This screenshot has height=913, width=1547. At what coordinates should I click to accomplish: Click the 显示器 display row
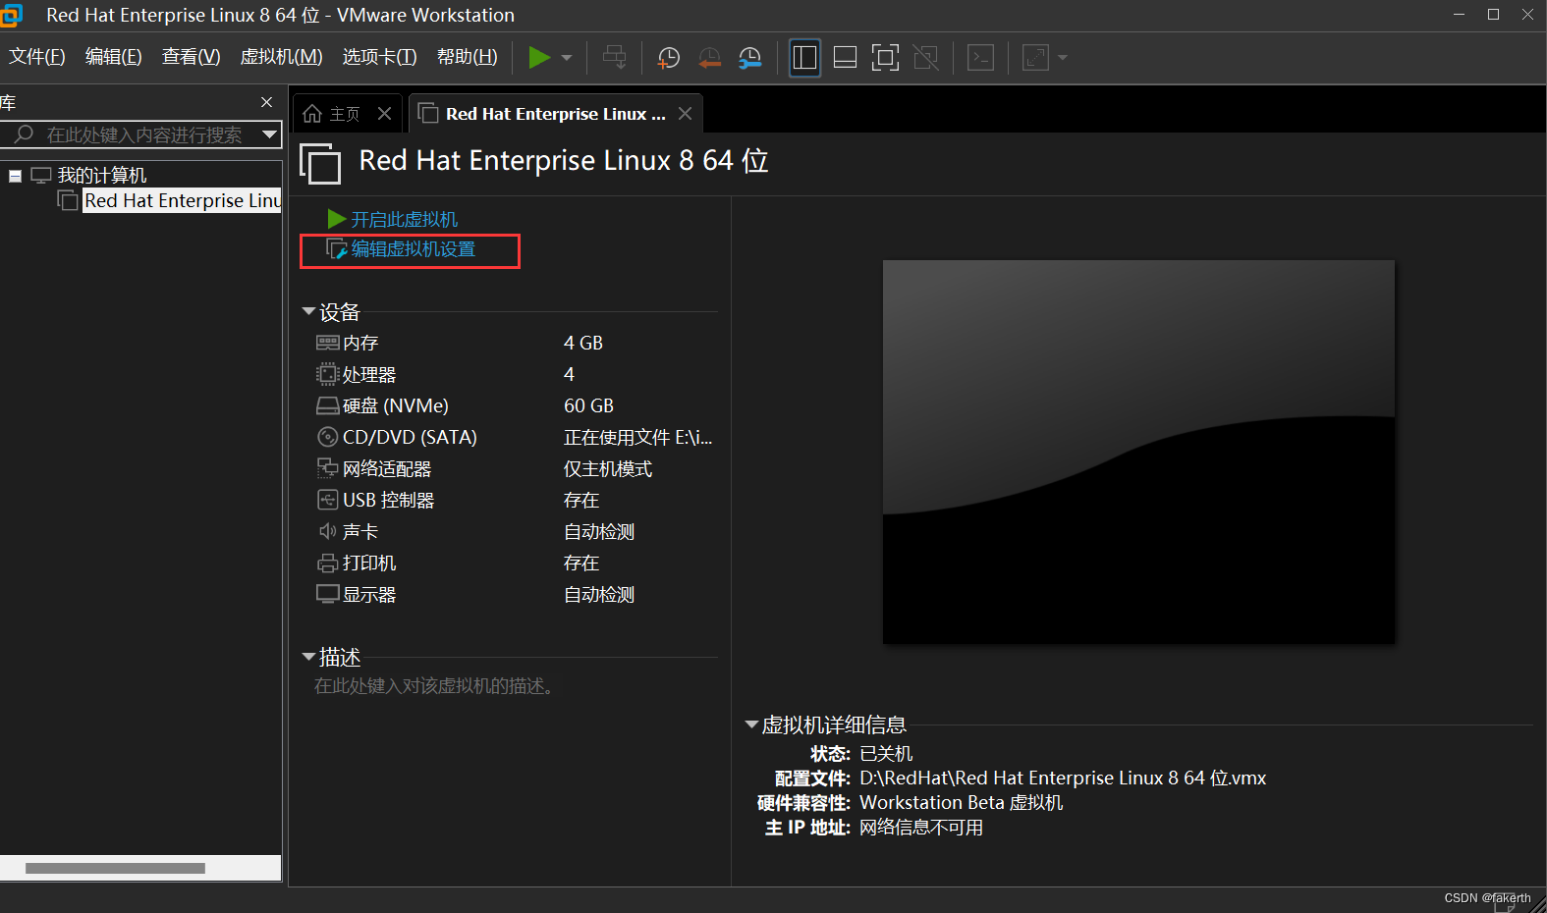pos(516,594)
